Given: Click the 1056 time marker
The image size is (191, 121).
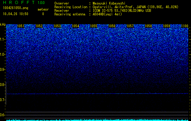Looking at the screenshot, I should coord(112,26).
